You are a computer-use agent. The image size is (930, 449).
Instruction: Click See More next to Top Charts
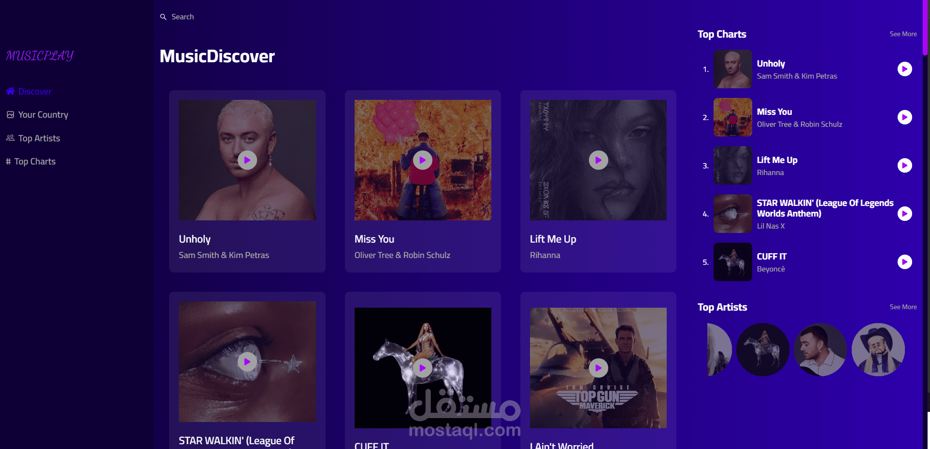tap(903, 34)
